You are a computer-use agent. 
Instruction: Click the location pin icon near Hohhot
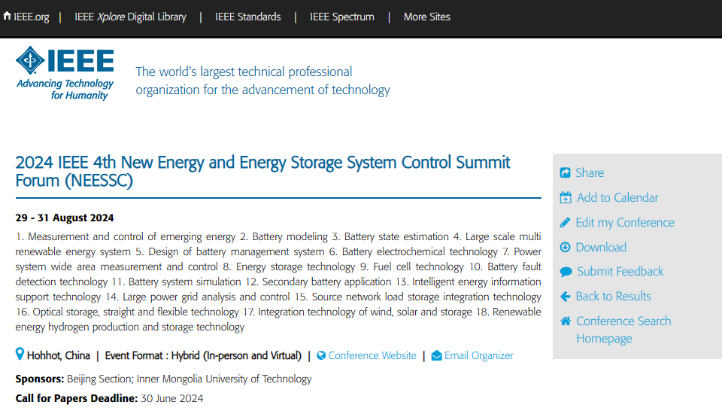(20, 355)
